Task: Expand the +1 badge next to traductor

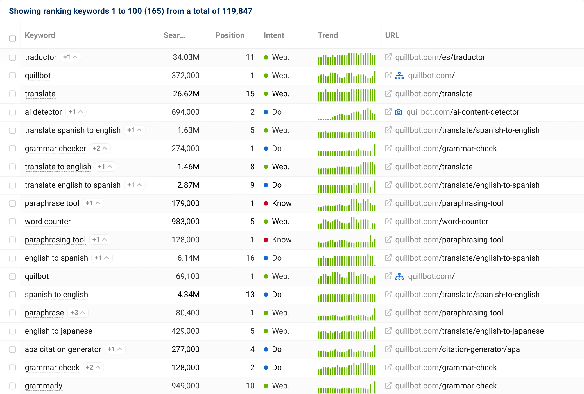Action: 71,57
